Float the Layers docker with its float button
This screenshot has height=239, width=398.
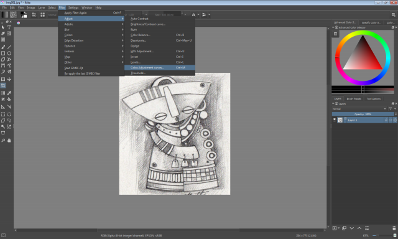point(392,103)
